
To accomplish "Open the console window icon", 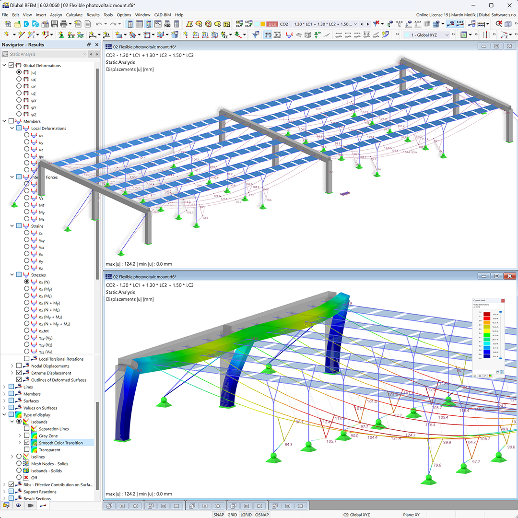I will [158, 24].
